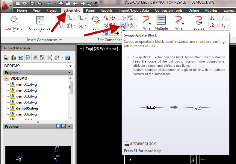Expand the Insert Components panel
236x164 pixels.
(x=44, y=40)
